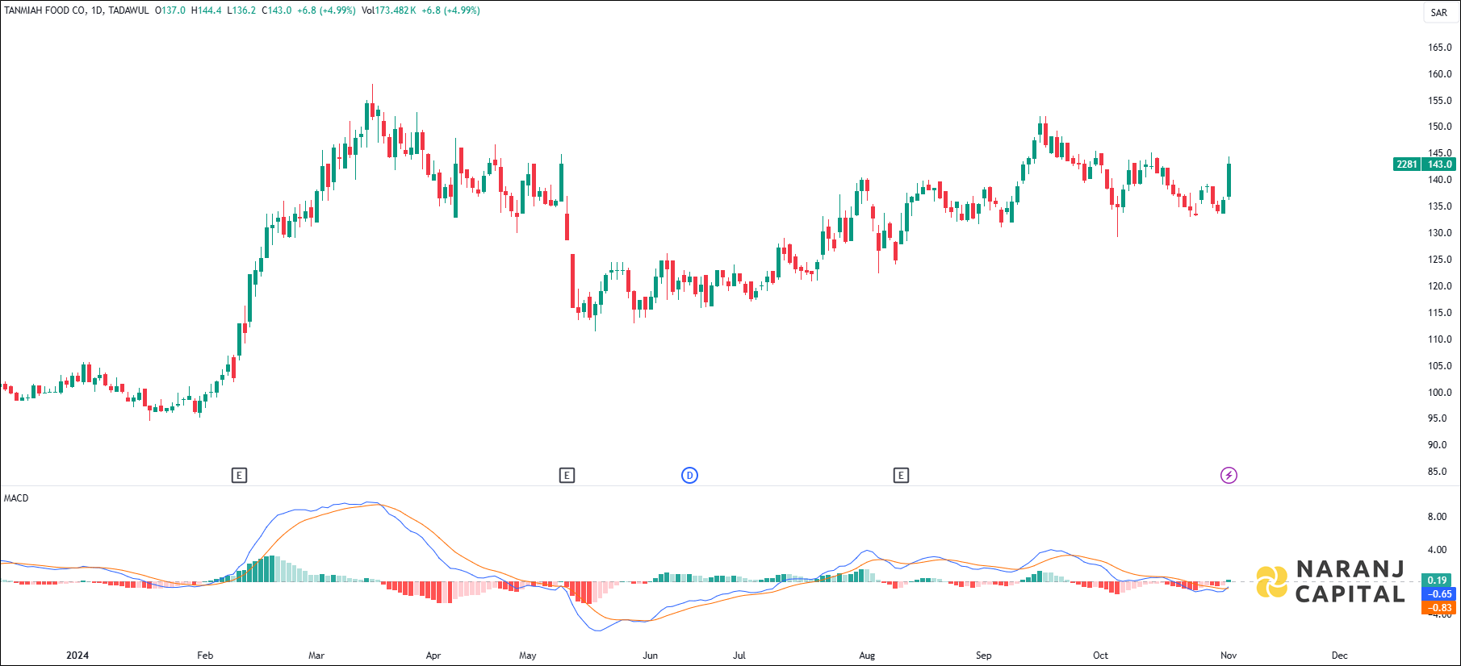
Task: Click the Dec label on time axis
Action: (x=1340, y=656)
